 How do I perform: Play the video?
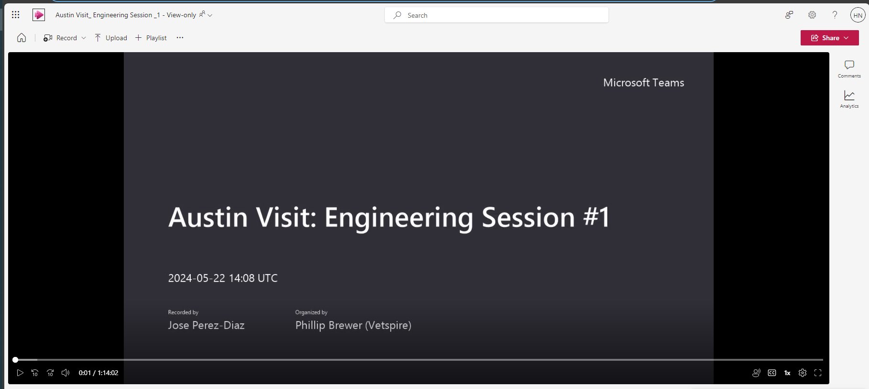(20, 373)
